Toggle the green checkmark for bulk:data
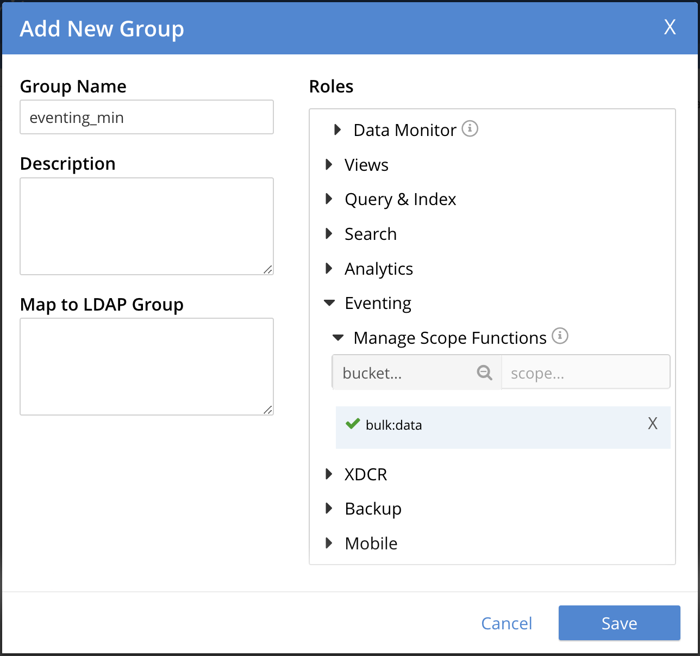This screenshot has height=656, width=700. (x=353, y=424)
